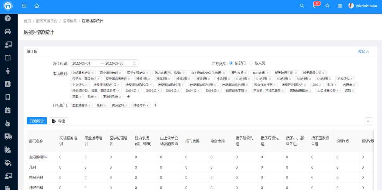Remove 儿科 from target departments
The height and width of the screenshot is (190, 382).
[105, 105]
